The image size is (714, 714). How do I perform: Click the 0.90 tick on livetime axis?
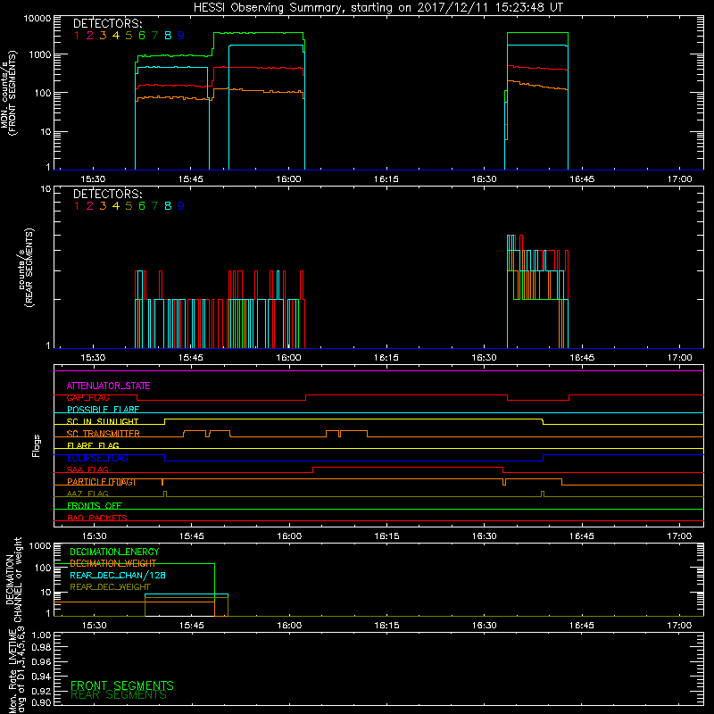[41, 702]
